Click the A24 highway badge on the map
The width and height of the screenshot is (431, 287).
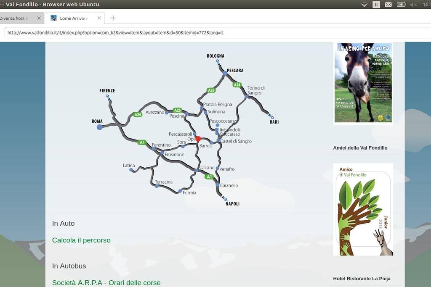(138, 115)
